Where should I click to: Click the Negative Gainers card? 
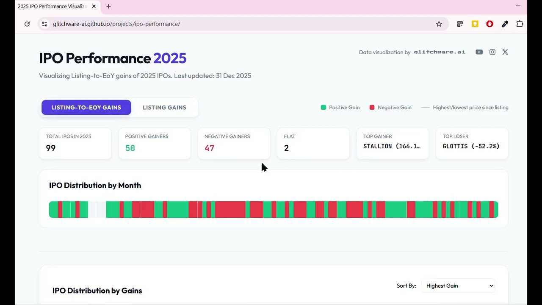pos(234,144)
